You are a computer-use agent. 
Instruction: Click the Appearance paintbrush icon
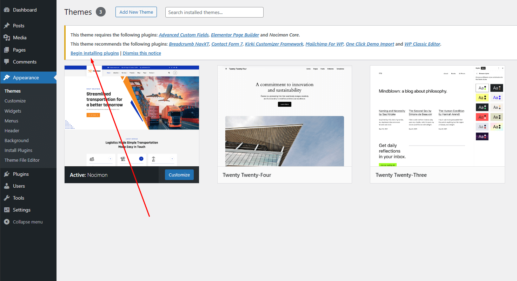(x=7, y=78)
